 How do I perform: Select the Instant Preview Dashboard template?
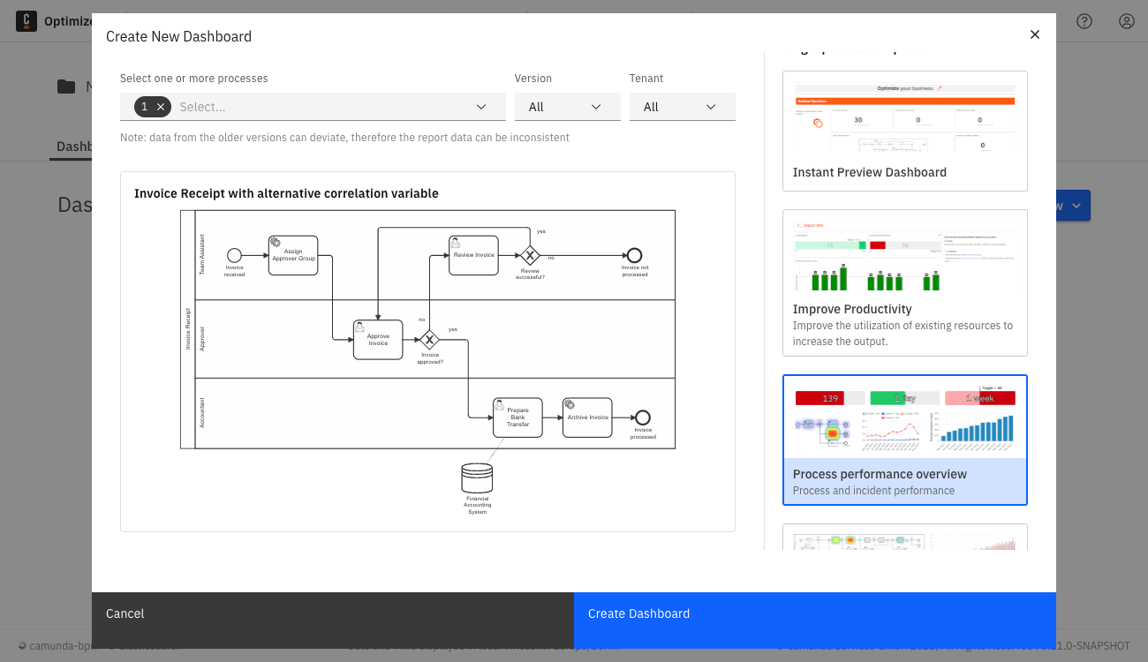tap(905, 132)
